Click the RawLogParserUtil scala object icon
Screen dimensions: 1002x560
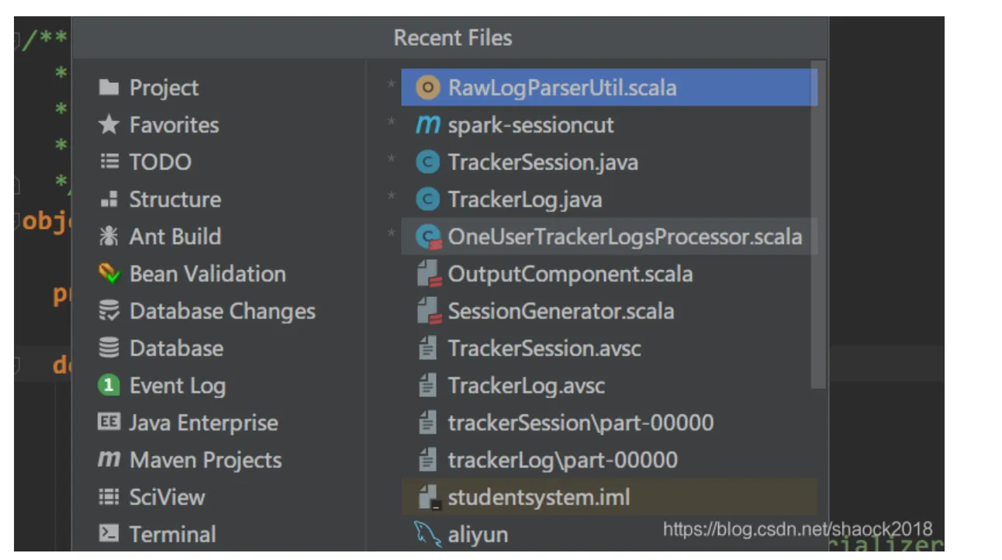[428, 88]
